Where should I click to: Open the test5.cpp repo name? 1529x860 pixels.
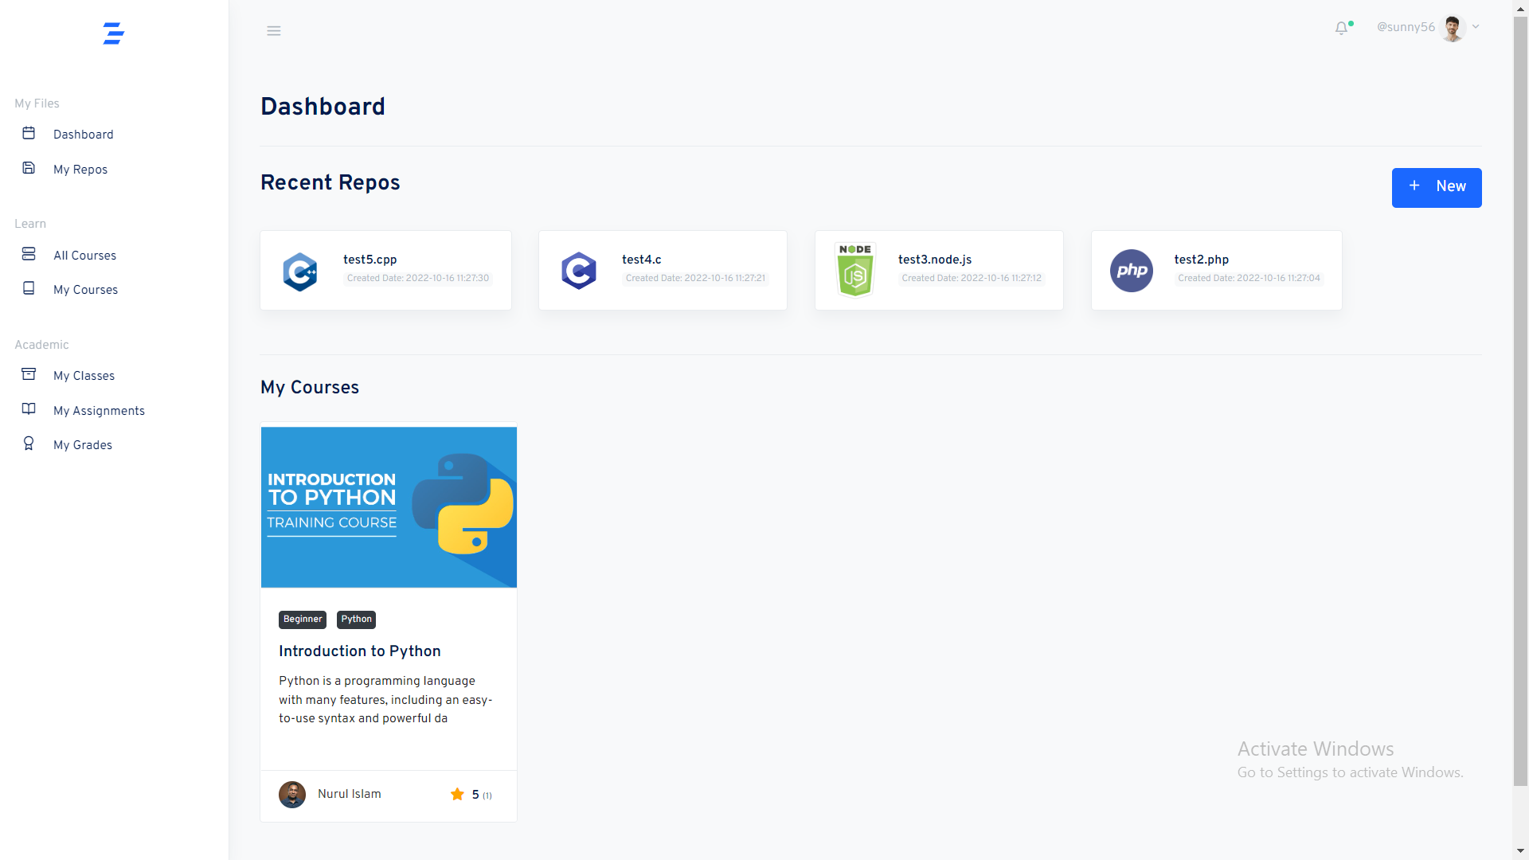(x=370, y=260)
